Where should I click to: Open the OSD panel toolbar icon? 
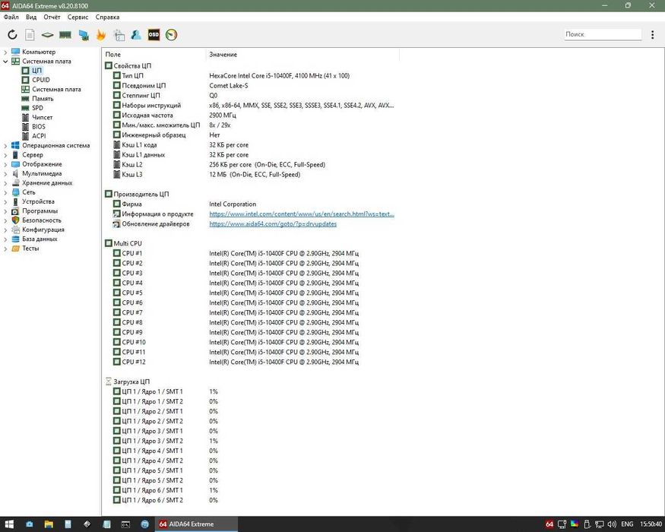(x=154, y=34)
